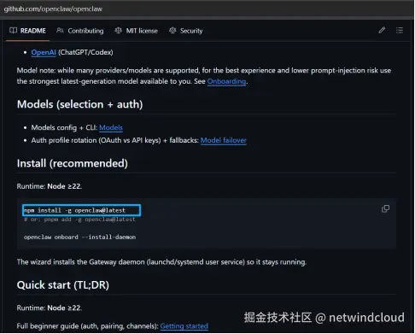
Task: Switch to the Contributing tab
Action: [80, 31]
